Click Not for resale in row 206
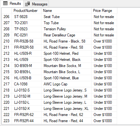Screen dimensions: 140x126 pyautogui.click(x=104, y=17)
